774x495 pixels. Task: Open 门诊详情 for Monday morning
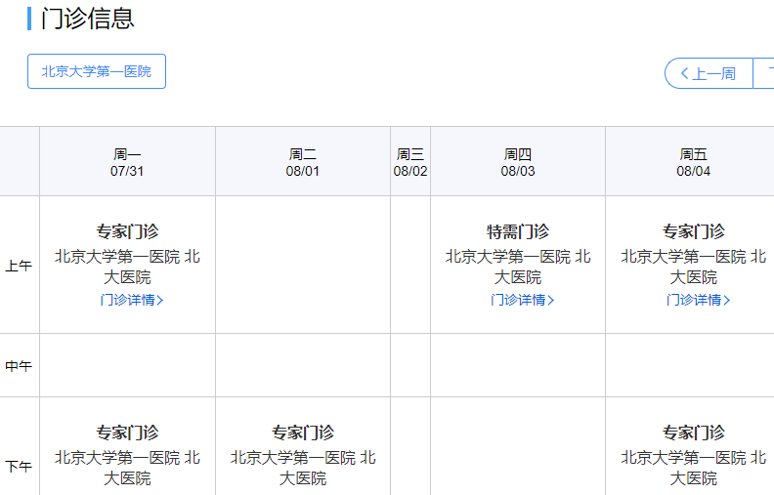pyautogui.click(x=131, y=300)
